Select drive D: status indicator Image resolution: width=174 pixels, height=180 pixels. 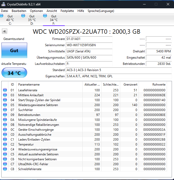click(23, 16)
